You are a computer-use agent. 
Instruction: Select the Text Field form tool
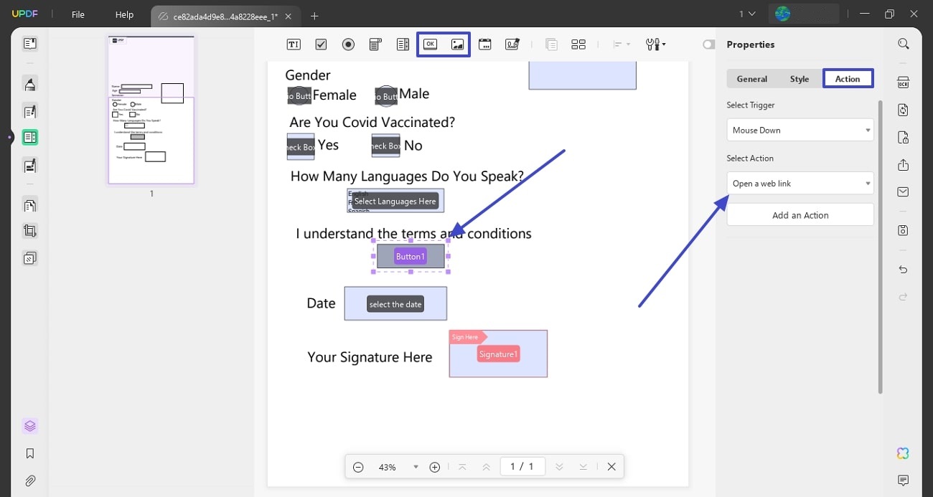click(293, 44)
